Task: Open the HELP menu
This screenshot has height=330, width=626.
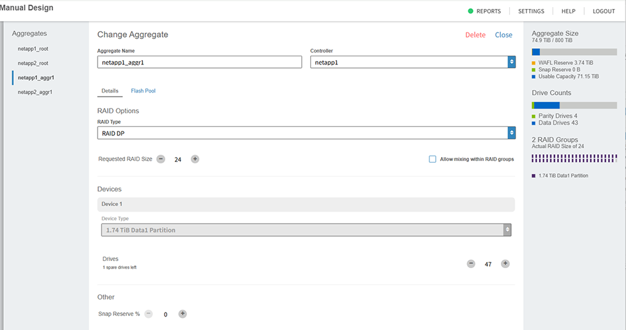Action: pyautogui.click(x=569, y=11)
